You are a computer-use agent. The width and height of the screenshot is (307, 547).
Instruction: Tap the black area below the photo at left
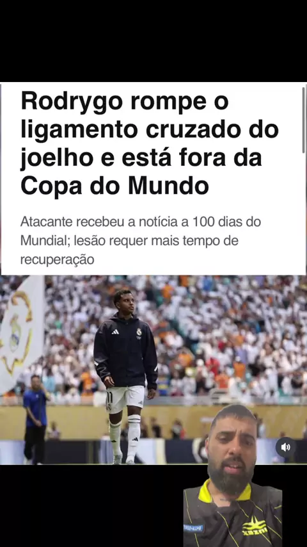pyautogui.click(x=91, y=506)
